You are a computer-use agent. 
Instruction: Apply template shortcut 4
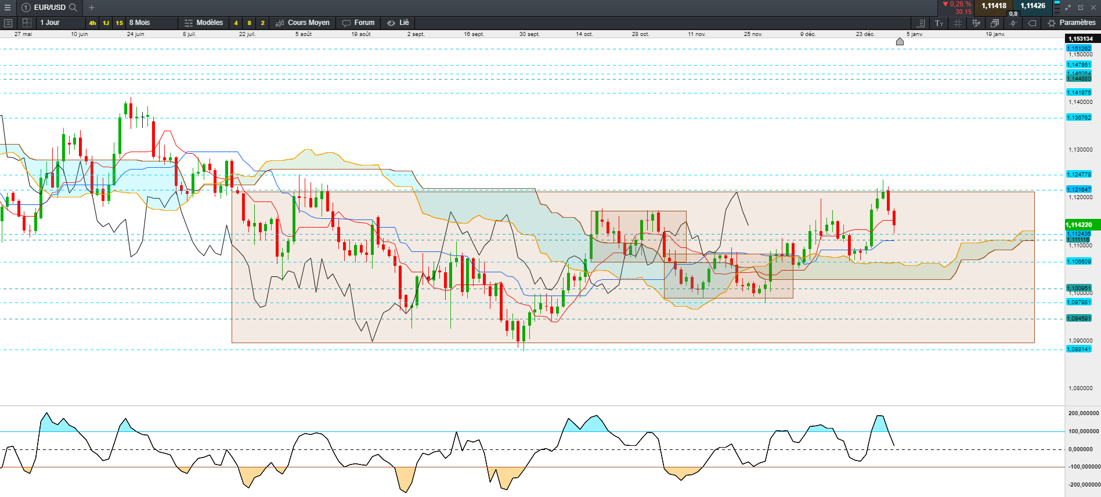[x=236, y=23]
